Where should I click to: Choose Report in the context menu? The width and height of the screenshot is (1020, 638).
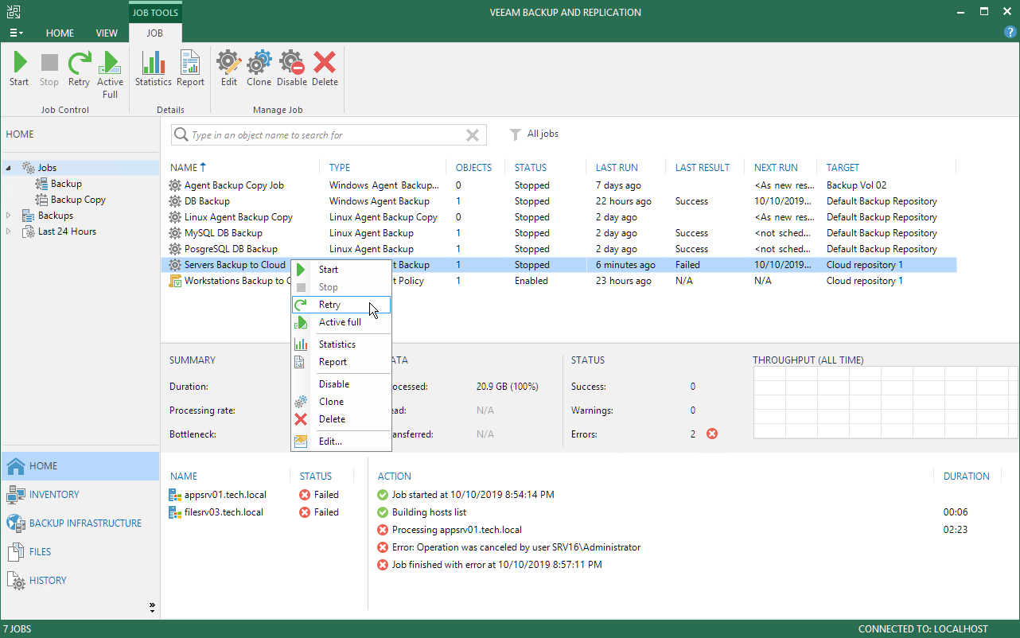click(x=341, y=362)
